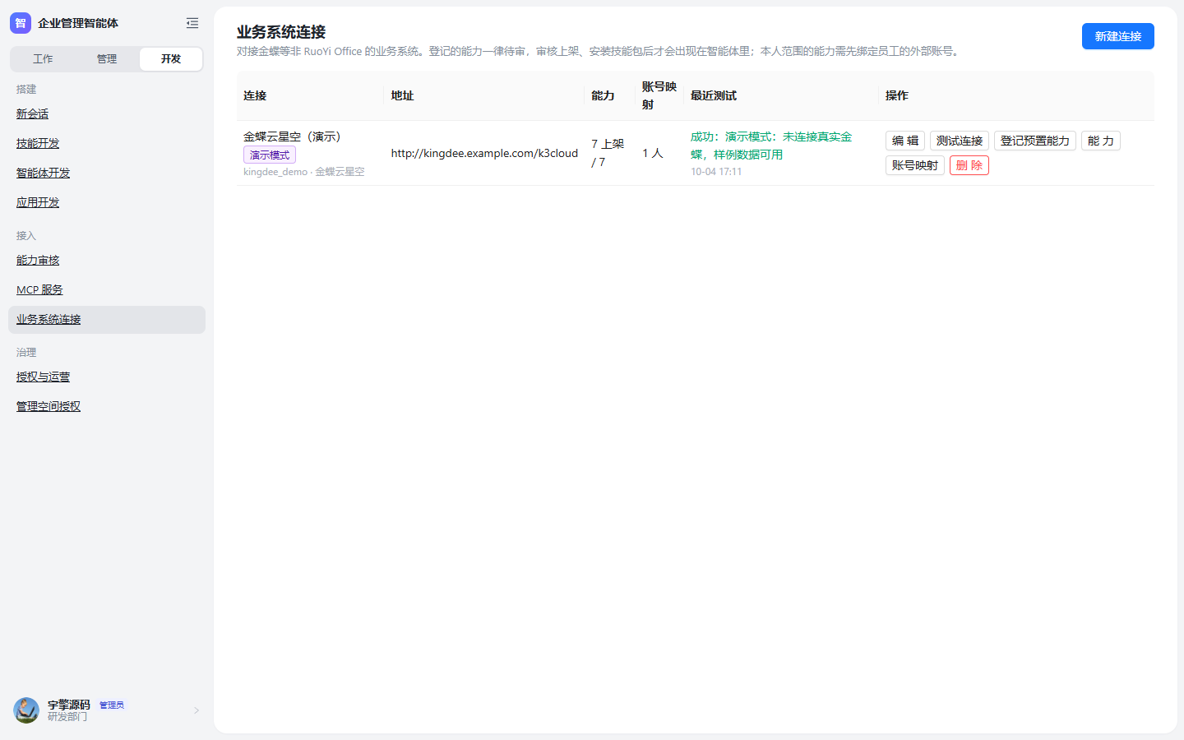1184x740 pixels.
Task: Click the 账号映射 action button
Action: coord(915,165)
